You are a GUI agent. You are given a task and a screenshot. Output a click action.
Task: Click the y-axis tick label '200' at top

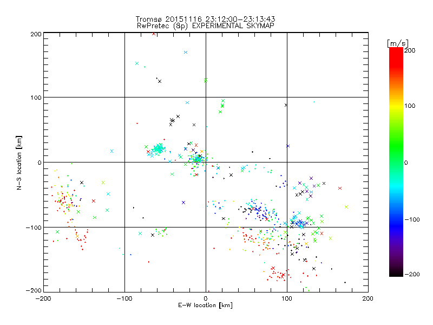pyautogui.click(x=36, y=34)
